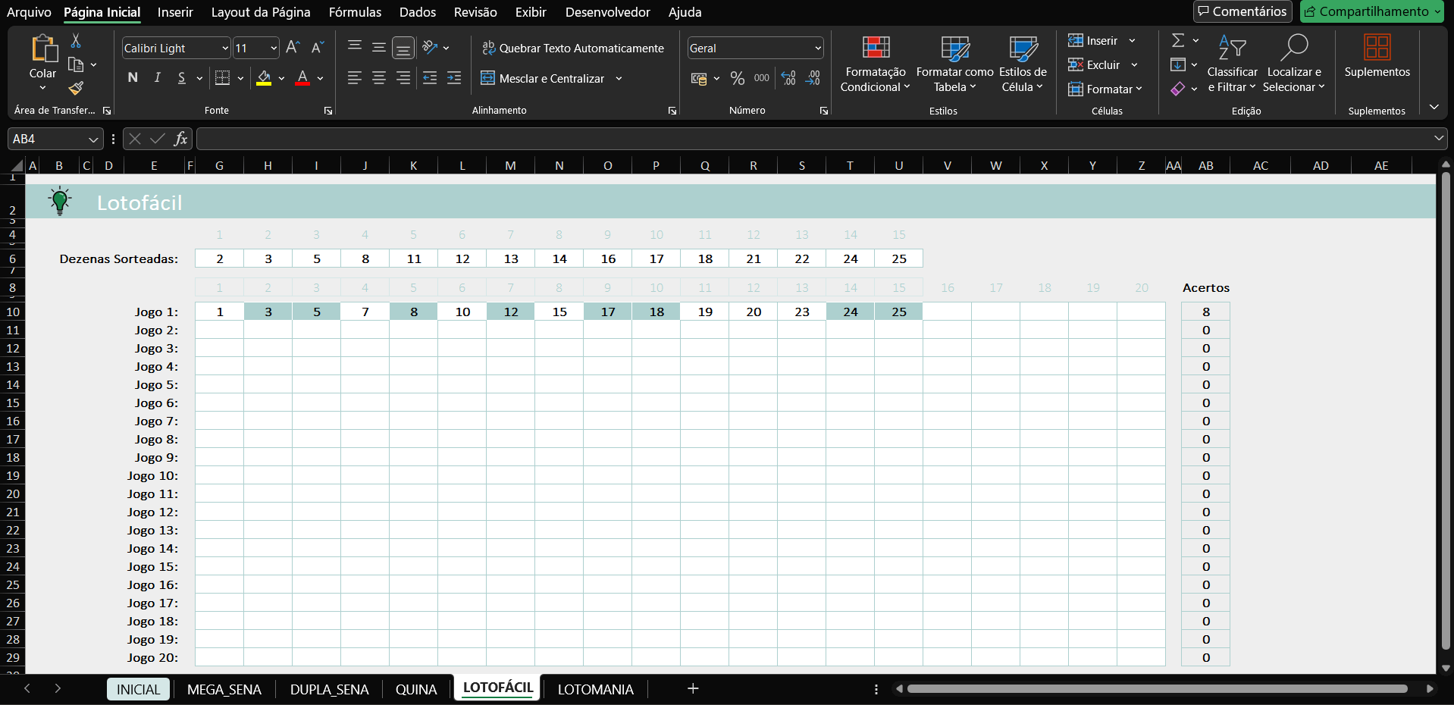1454x705 pixels.
Task: Click the Compartilhamento button
Action: tap(1371, 11)
